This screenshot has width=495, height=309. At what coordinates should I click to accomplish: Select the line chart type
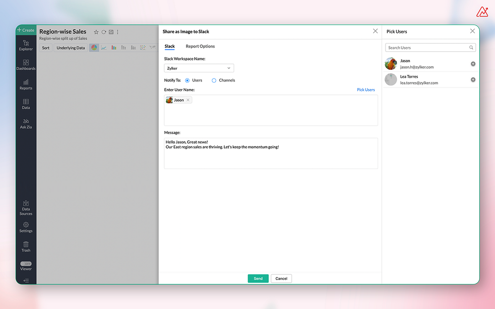tap(104, 47)
